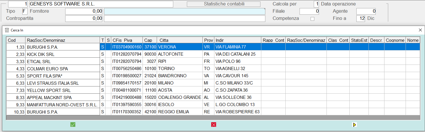Image resolution: width=425 pixels, height=132 pixels.
Task: Open Statistiche contabili
Action: [x=224, y=4]
